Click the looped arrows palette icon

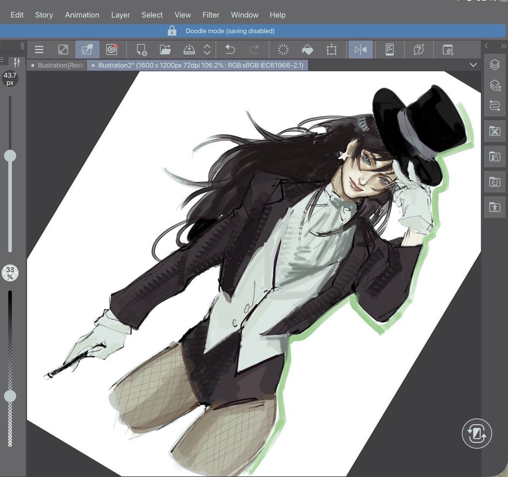[495, 105]
